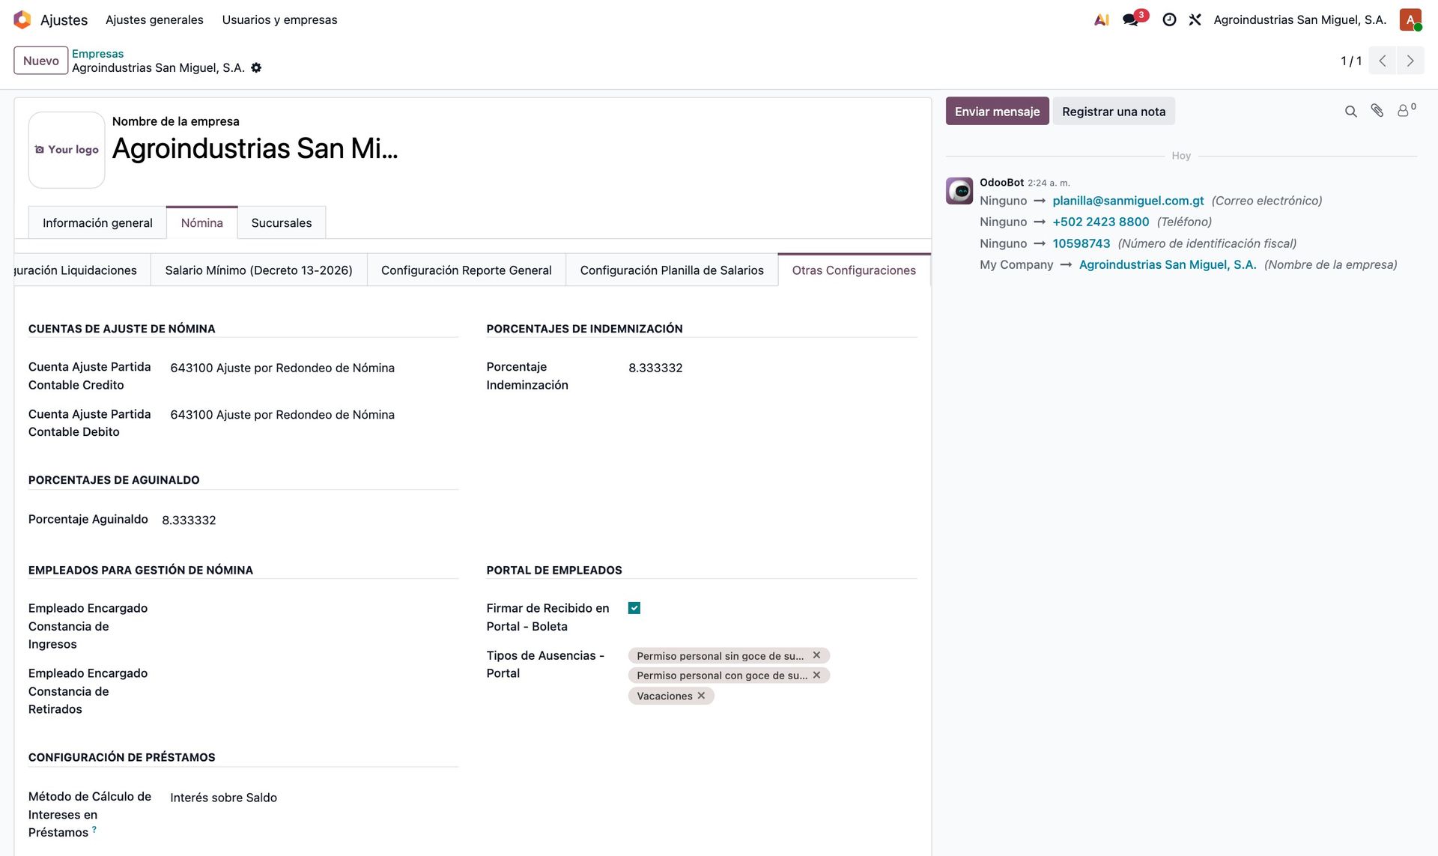Toggle 'Firmar de Recibido en Portal - Boleta' checkbox
The image size is (1438, 856).
pos(634,608)
